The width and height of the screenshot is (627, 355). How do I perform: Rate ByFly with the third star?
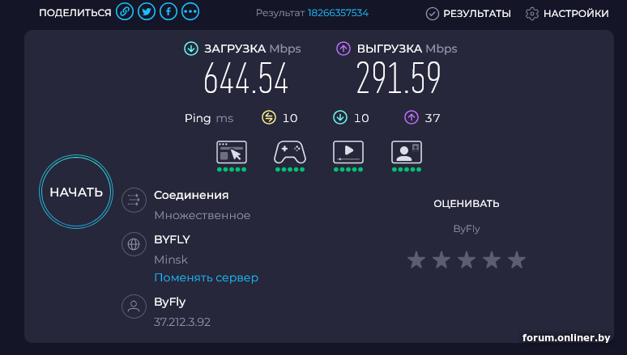(467, 260)
